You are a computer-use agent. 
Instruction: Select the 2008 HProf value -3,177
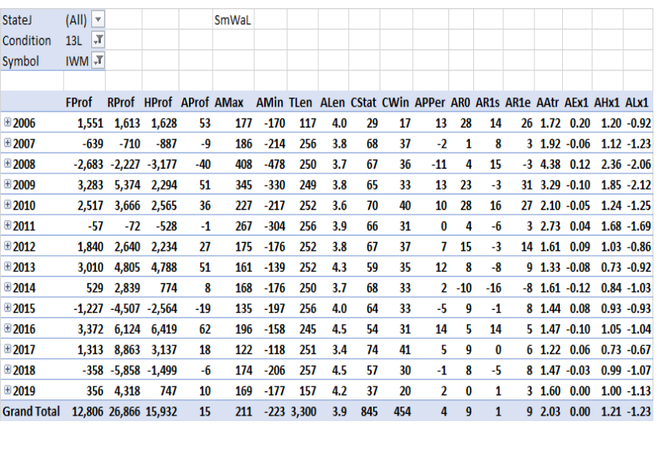(x=162, y=164)
